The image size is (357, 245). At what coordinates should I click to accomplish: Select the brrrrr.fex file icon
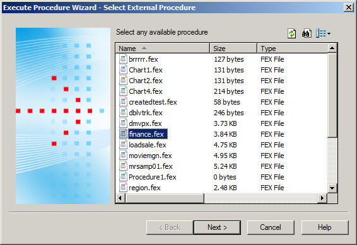[x=123, y=59]
